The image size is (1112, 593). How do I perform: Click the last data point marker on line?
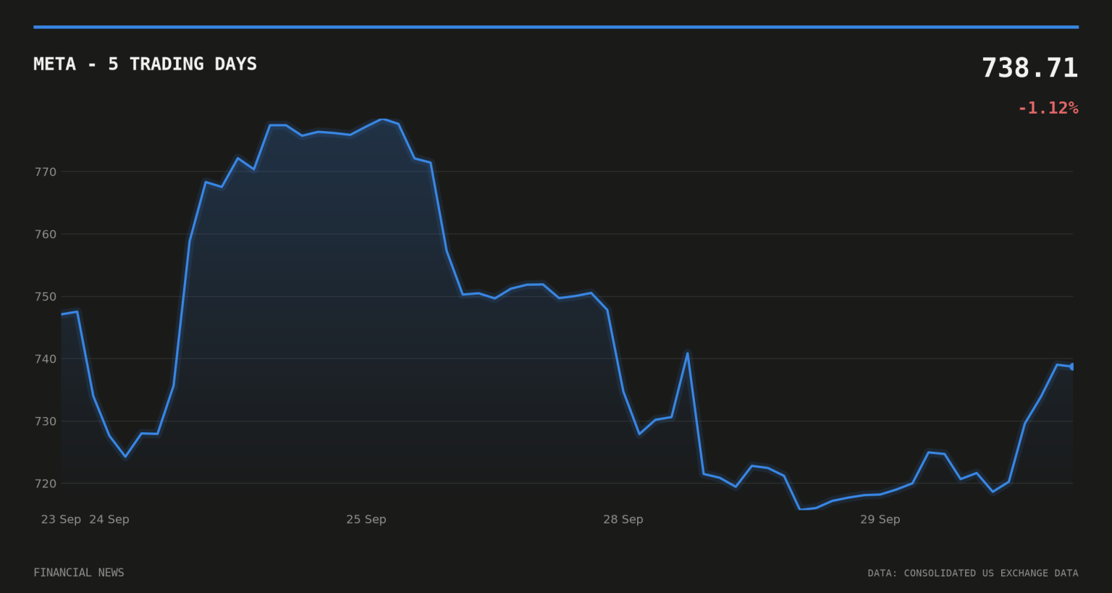click(x=1072, y=366)
